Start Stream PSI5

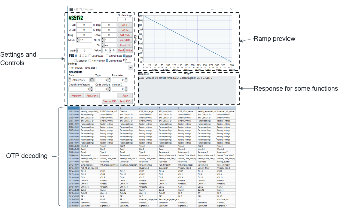[110, 101]
